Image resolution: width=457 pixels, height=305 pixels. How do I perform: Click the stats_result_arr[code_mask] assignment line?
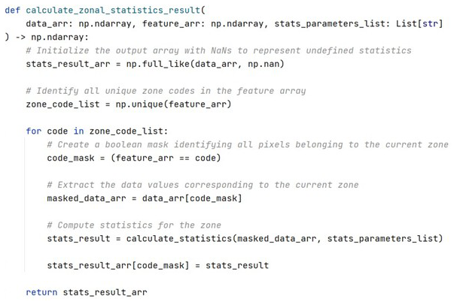coord(157,265)
